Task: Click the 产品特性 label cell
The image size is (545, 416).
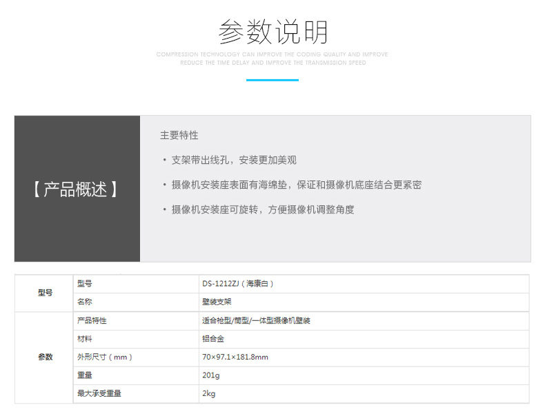Action: (136, 321)
